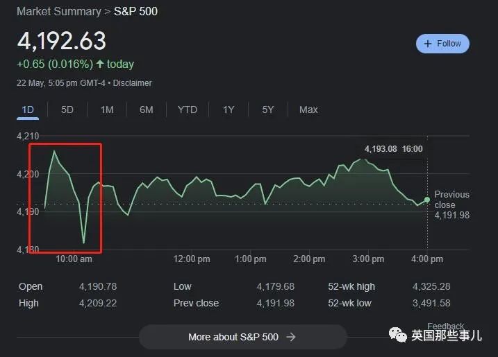Click the +0.65 (0.016%) change text
The width and height of the screenshot is (498, 357).
[x=55, y=64]
